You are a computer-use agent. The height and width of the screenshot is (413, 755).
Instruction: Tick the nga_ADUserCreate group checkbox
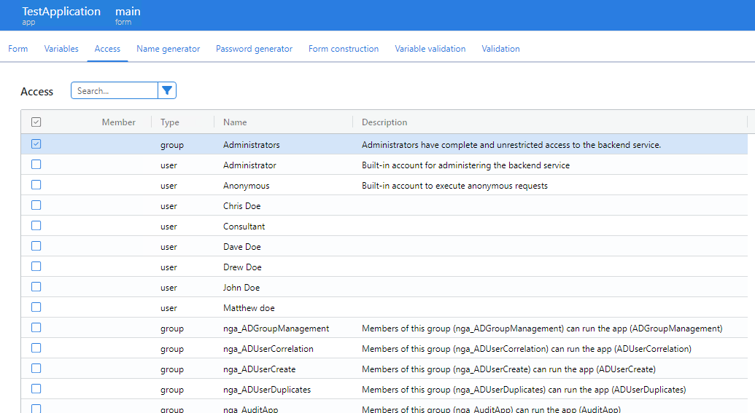click(36, 369)
